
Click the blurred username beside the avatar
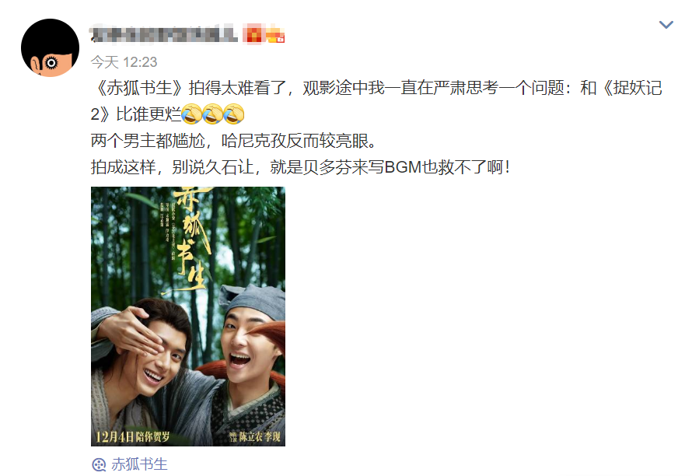163,34
